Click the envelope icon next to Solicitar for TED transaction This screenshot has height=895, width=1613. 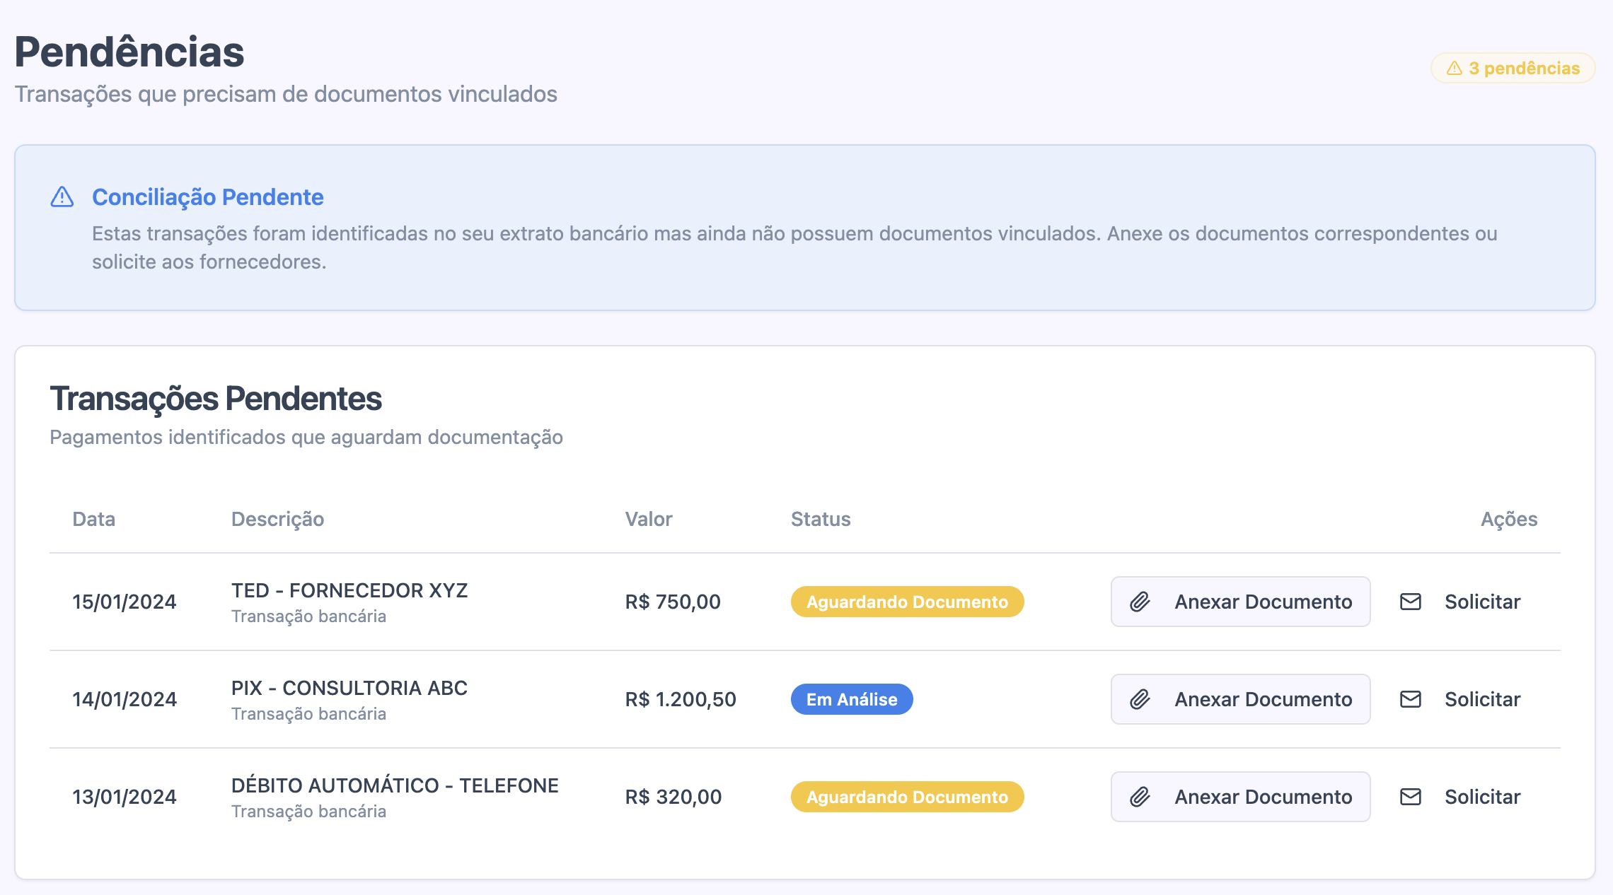pyautogui.click(x=1410, y=602)
